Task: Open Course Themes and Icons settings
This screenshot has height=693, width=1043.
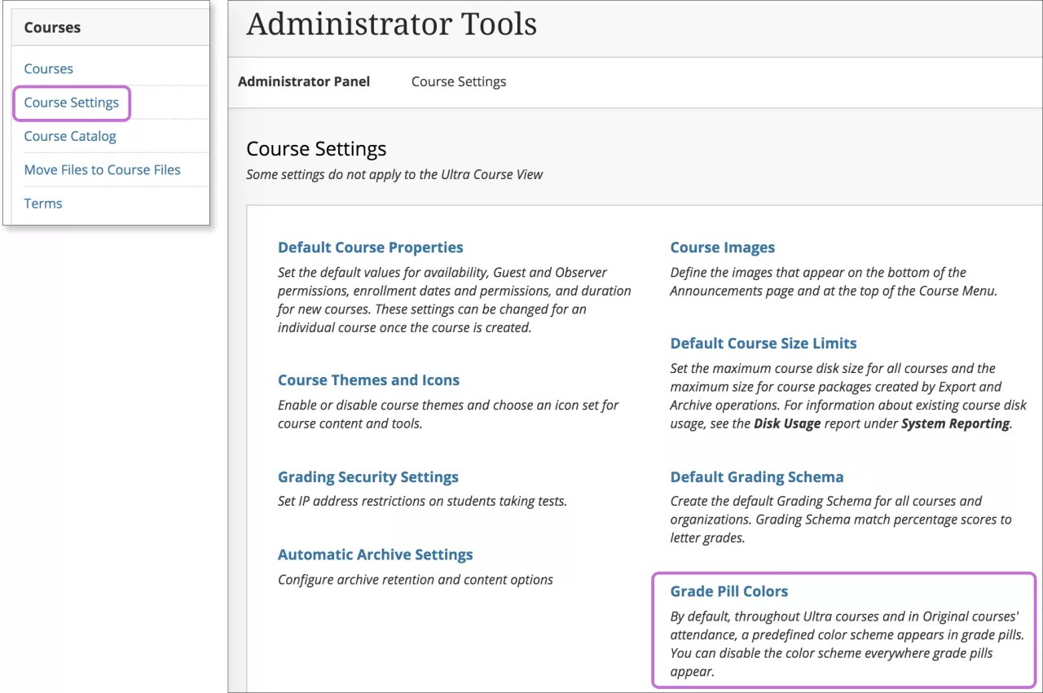Action: (368, 379)
